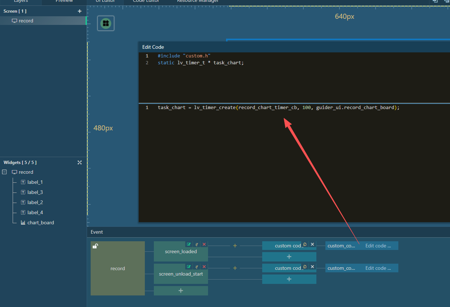Collapse the record tree in Widgets panel
The image size is (450, 307).
pyautogui.click(x=4, y=172)
